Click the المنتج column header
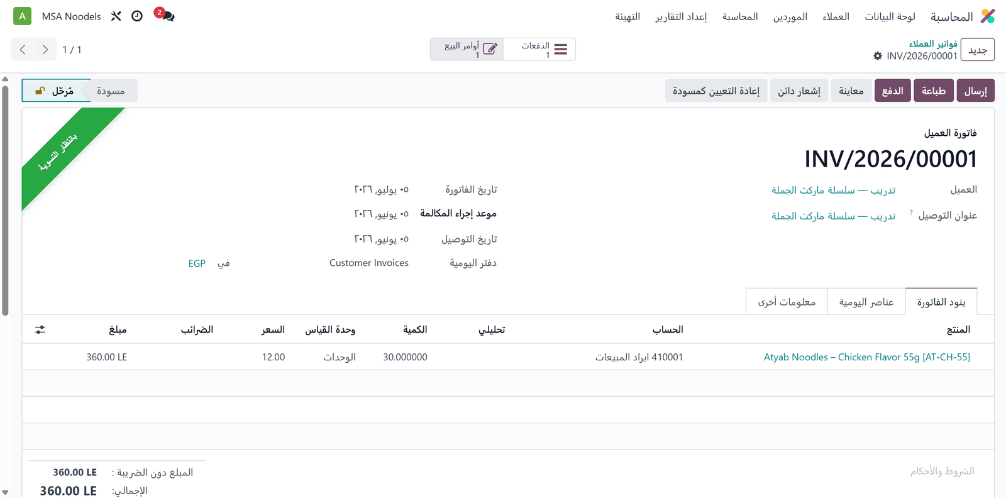This screenshot has height=498, width=1006. point(958,329)
